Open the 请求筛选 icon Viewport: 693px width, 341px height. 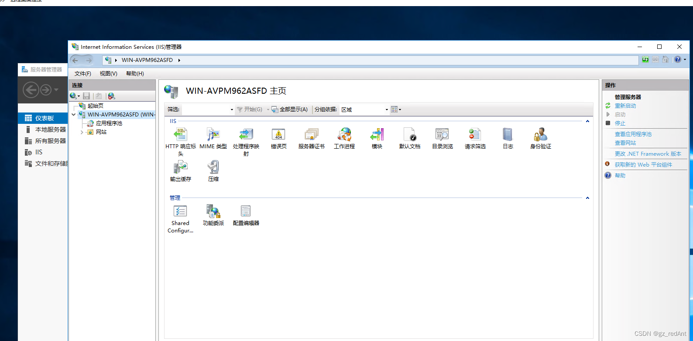click(x=475, y=134)
